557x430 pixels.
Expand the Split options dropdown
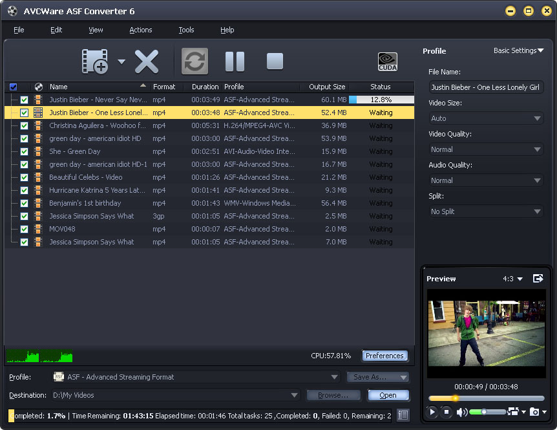[486, 211]
